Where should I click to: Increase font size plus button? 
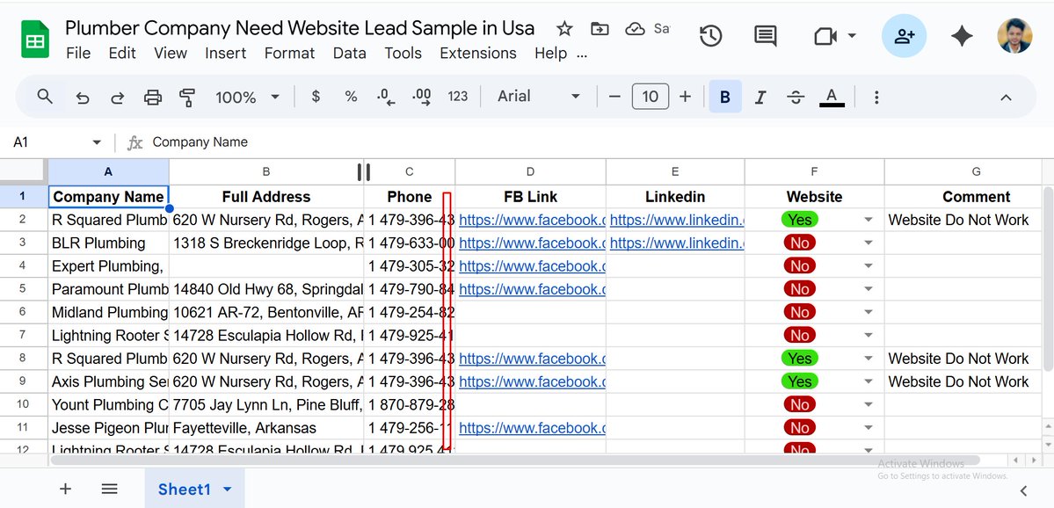pos(685,97)
